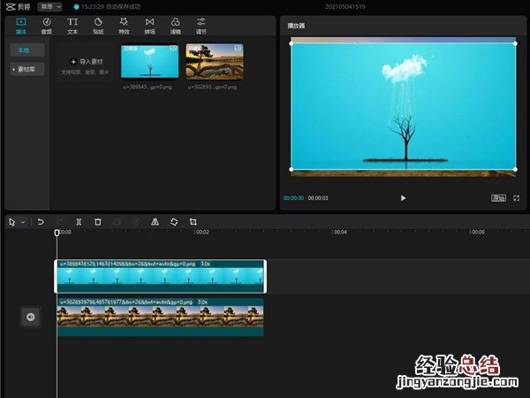Click the 导入素材 import media button

point(86,62)
